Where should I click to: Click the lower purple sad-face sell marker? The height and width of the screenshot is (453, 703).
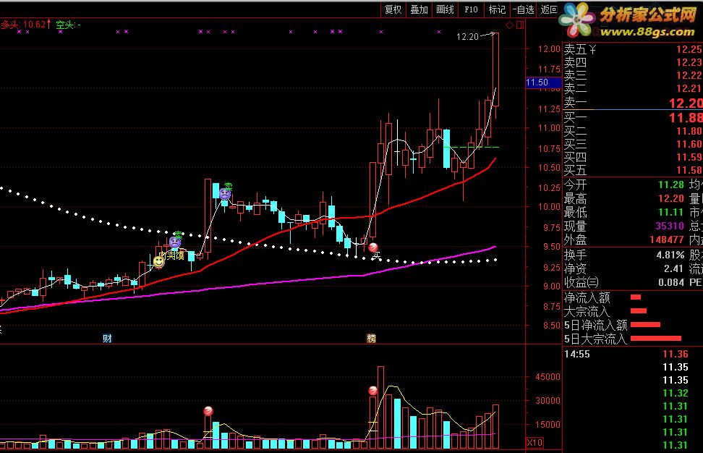175,242
